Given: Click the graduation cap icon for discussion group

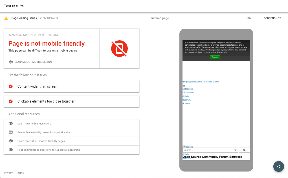Looking at the screenshot, I should pyautogui.click(x=11, y=150).
